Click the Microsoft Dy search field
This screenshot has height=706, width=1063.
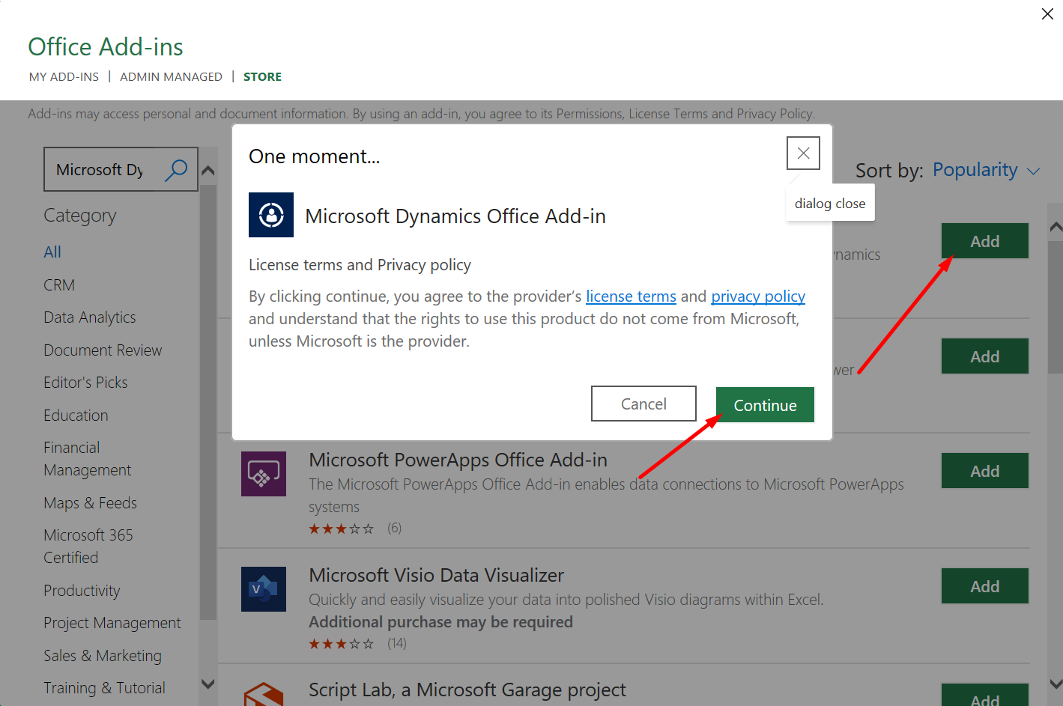pyautogui.click(x=121, y=169)
